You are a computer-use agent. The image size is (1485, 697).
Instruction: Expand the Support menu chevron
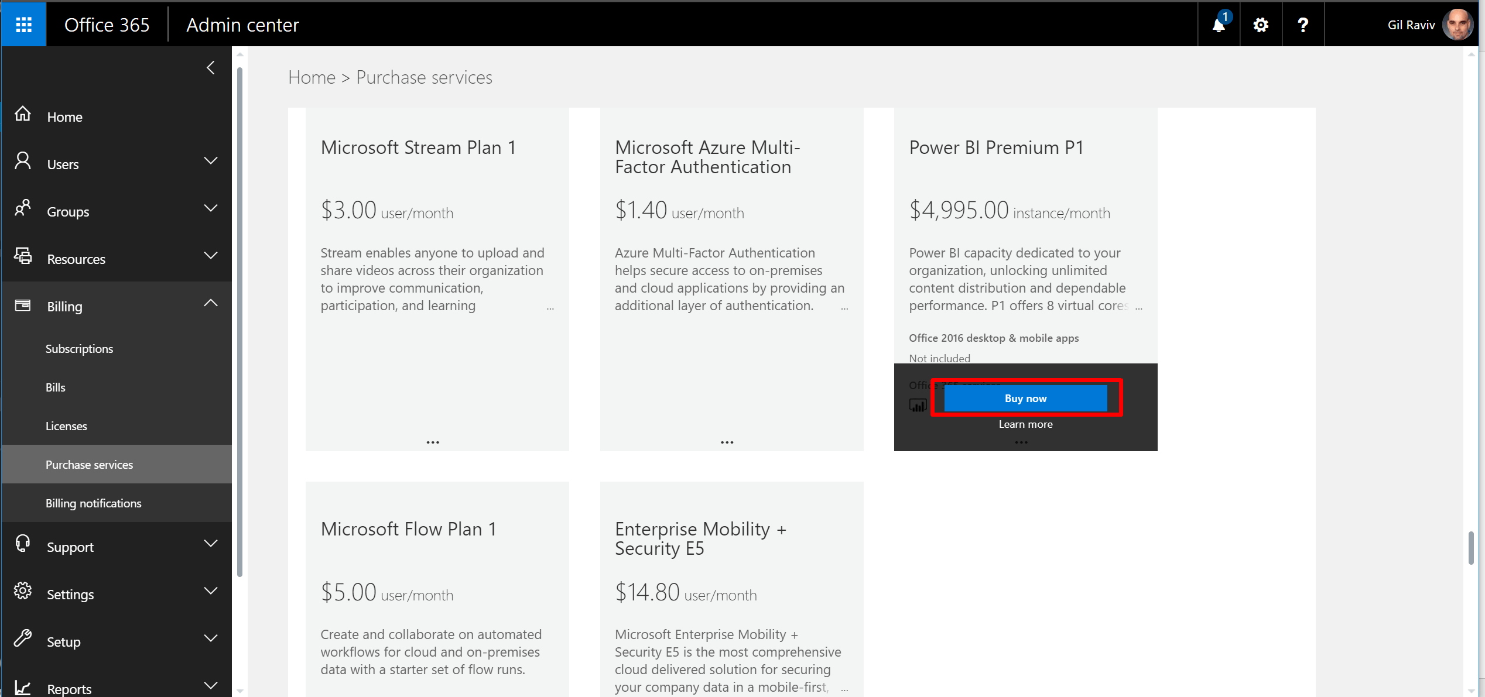click(x=211, y=544)
